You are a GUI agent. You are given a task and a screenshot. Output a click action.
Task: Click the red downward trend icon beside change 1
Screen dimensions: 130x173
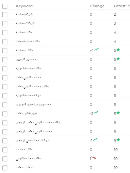pos(93,158)
